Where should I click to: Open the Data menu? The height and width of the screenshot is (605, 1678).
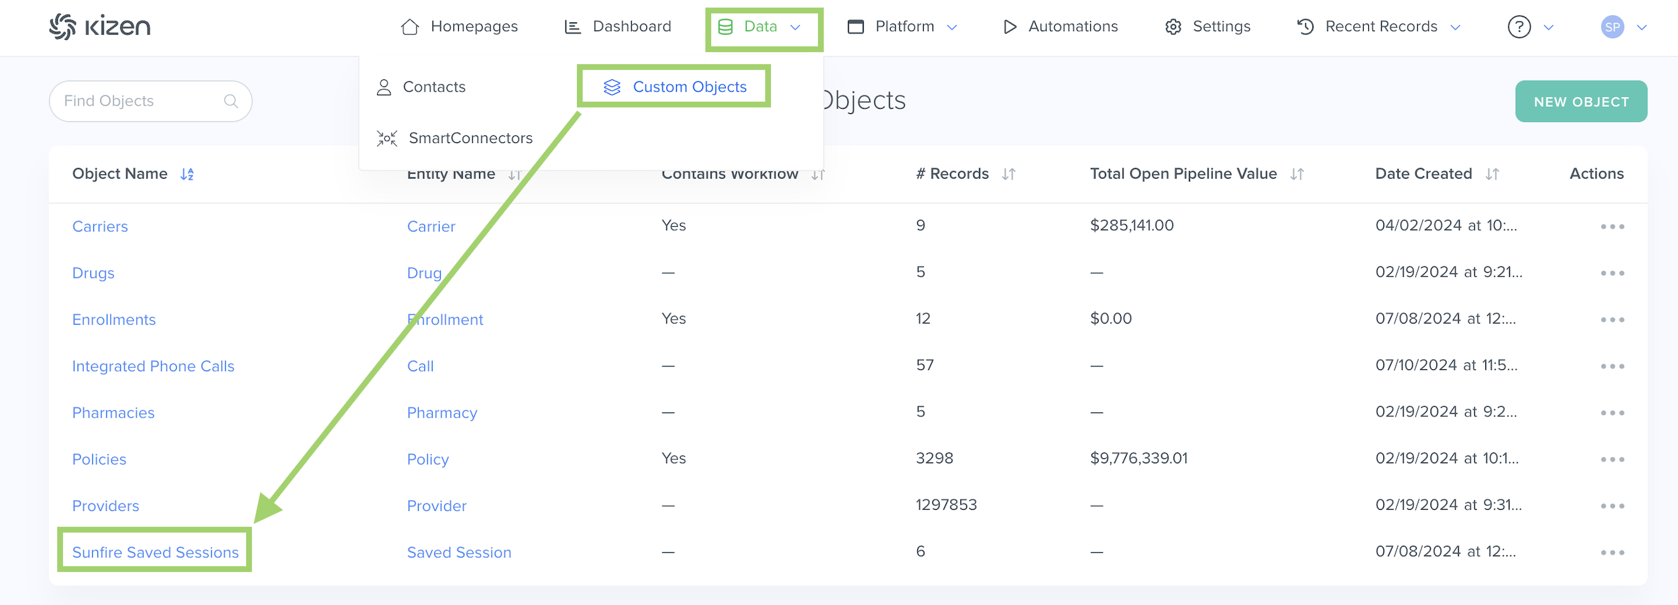[759, 27]
